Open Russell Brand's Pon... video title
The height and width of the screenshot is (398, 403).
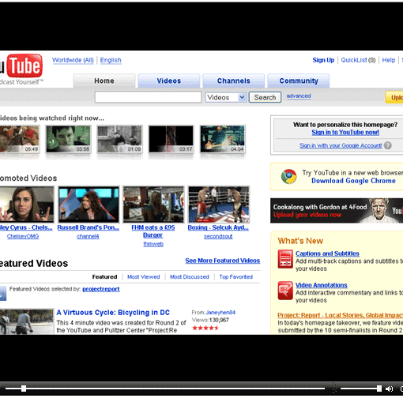(89, 227)
